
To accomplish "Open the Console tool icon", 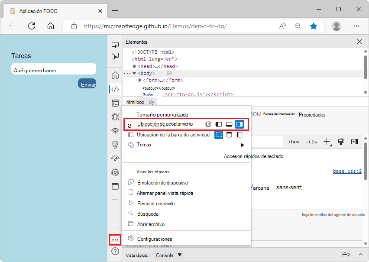I will point(115,103).
